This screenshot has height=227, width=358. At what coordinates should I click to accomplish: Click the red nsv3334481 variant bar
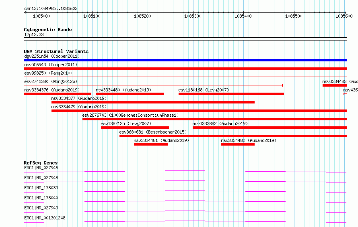151,144
